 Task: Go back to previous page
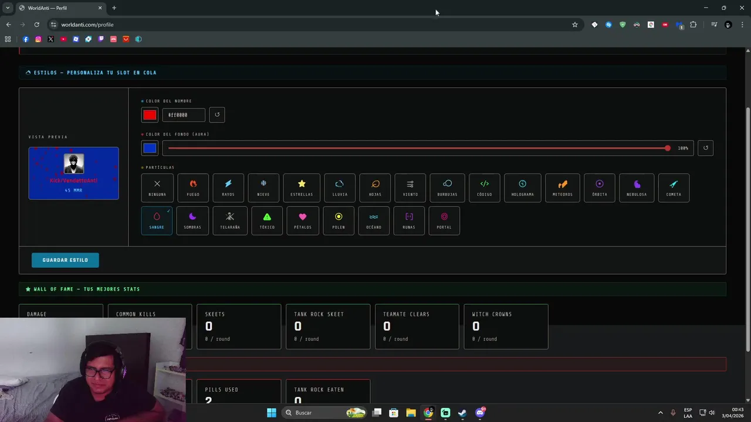pos(8,25)
